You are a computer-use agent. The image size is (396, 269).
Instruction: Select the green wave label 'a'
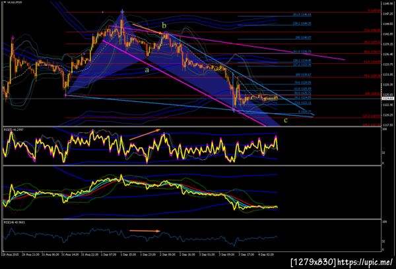pos(147,70)
